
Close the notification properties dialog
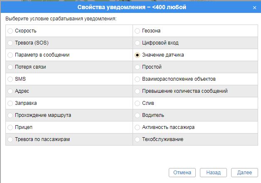254,7
